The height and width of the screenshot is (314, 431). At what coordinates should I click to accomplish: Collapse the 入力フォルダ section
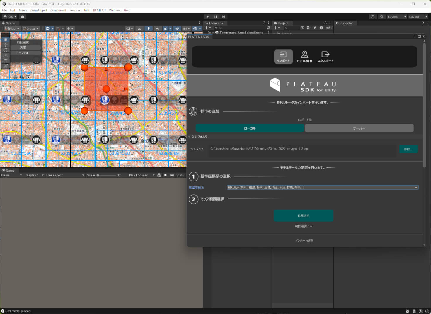189,137
